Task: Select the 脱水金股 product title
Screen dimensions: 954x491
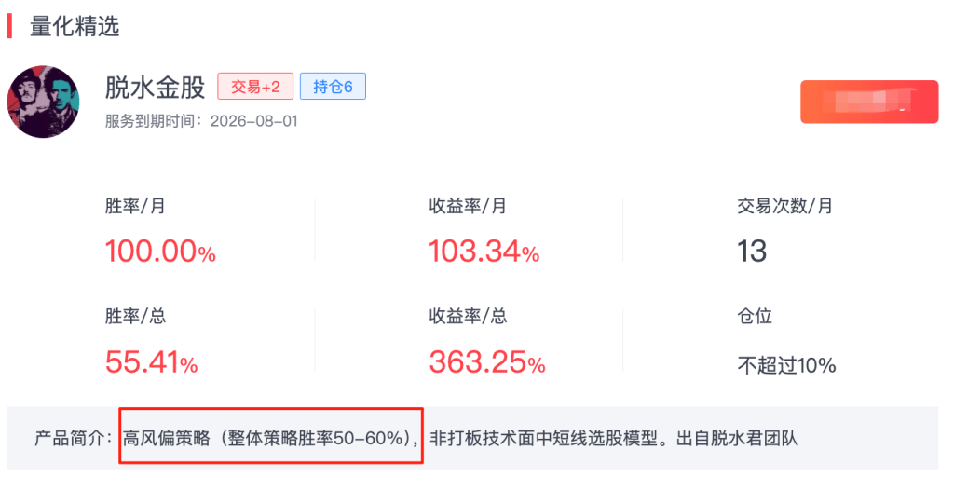Action: click(x=155, y=88)
